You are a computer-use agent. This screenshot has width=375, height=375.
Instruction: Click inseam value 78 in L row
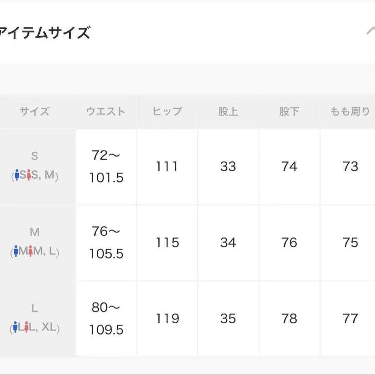pyautogui.click(x=289, y=319)
